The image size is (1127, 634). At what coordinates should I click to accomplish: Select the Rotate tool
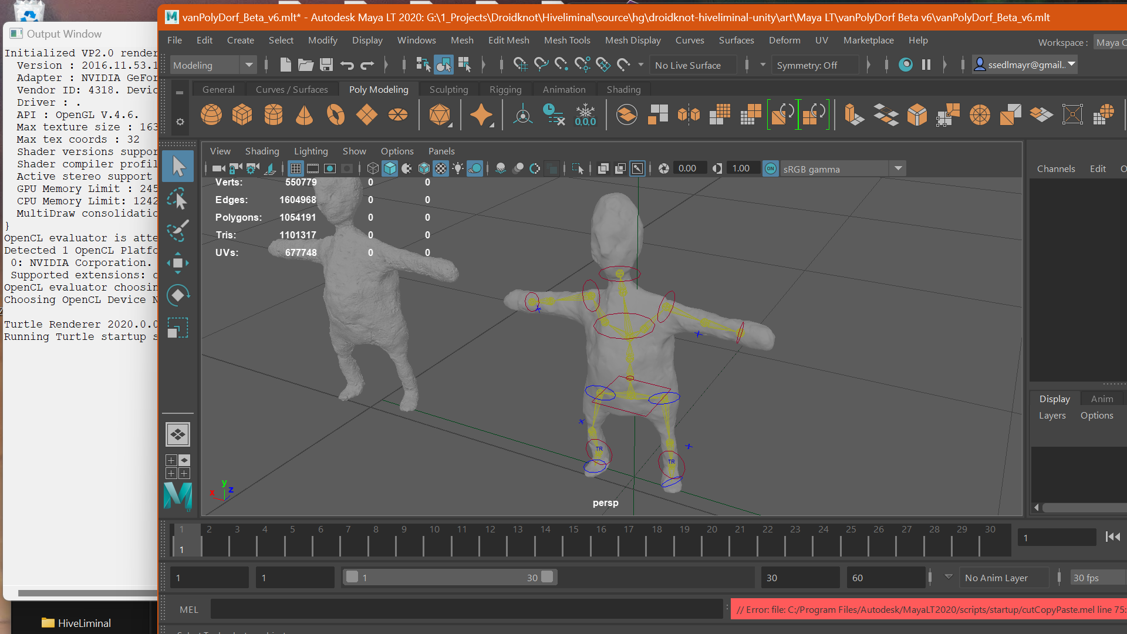coord(177,295)
